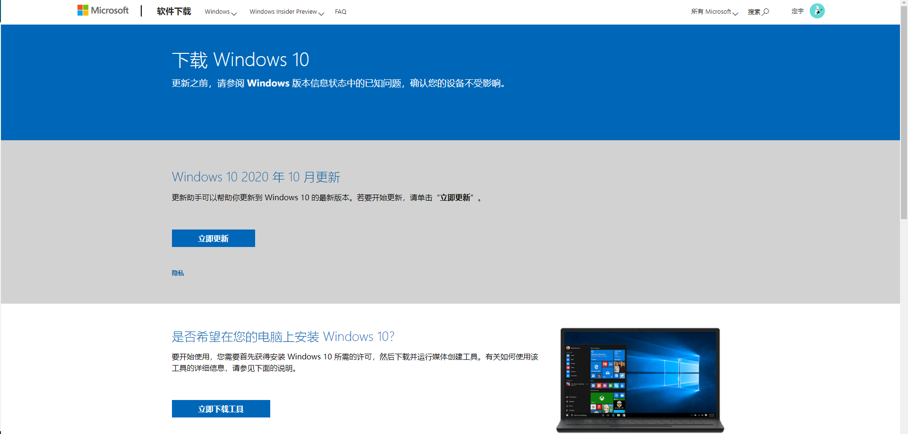908x434 pixels.
Task: Expand the Windows dropdown menu
Action: pyautogui.click(x=218, y=11)
